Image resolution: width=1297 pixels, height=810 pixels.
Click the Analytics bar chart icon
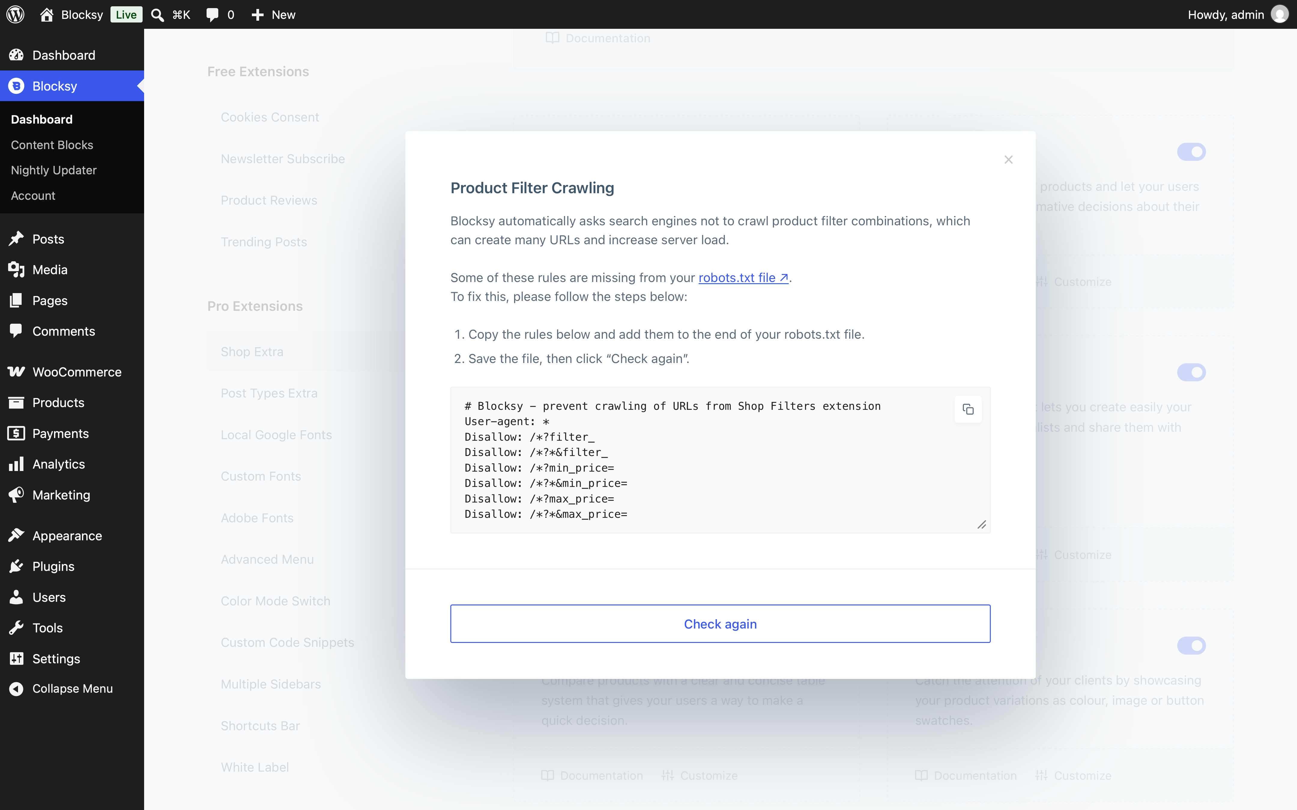click(x=16, y=464)
